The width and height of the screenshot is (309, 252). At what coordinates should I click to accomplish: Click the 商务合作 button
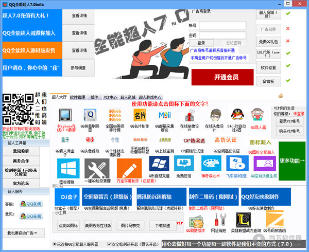click(21, 161)
